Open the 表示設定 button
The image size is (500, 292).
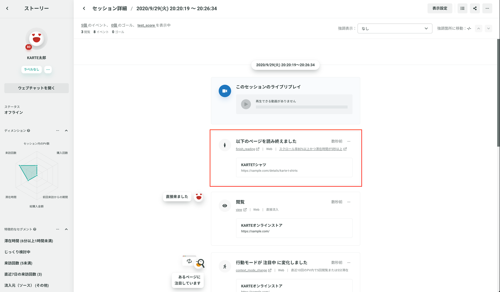coord(440,8)
